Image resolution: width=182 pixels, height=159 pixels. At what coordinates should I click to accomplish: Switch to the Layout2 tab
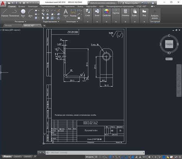(28, 156)
